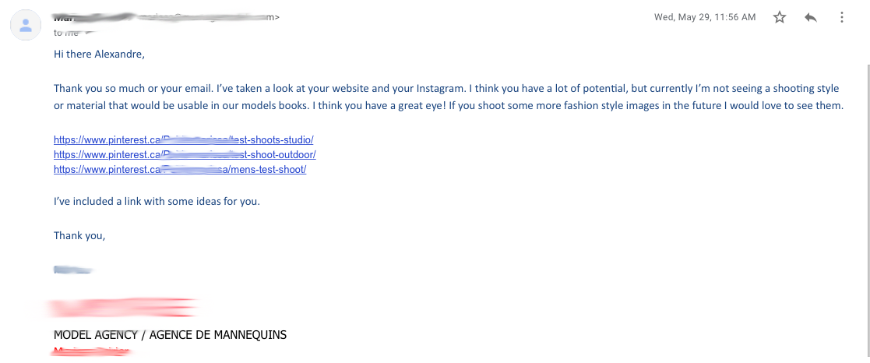Click the "Wed, May 29, 11:56 AM" timestamp
Screen dimensions: 870x363
pyautogui.click(x=705, y=17)
